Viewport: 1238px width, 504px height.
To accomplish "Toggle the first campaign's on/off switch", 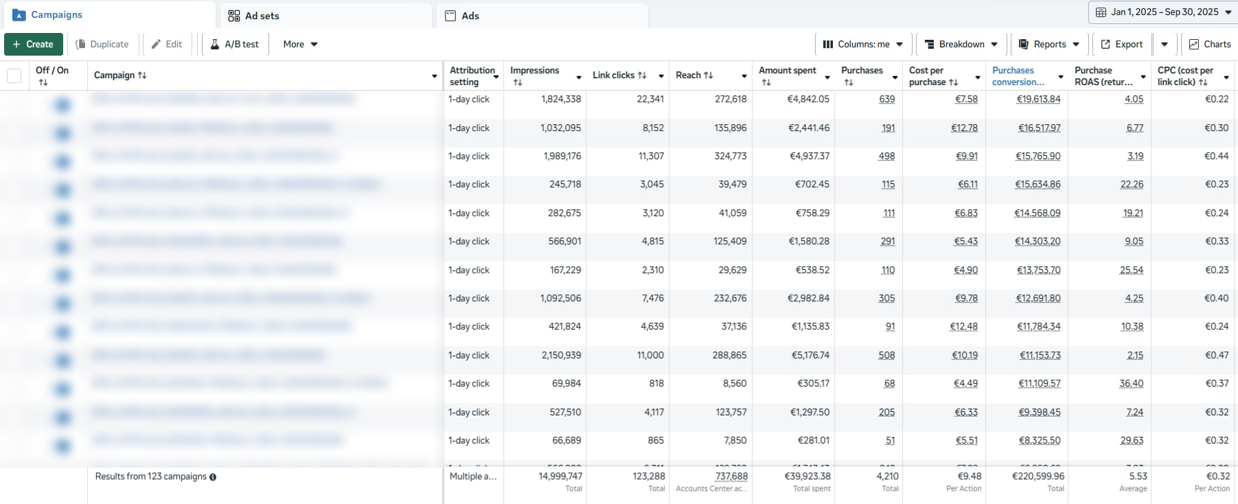I will click(x=62, y=105).
